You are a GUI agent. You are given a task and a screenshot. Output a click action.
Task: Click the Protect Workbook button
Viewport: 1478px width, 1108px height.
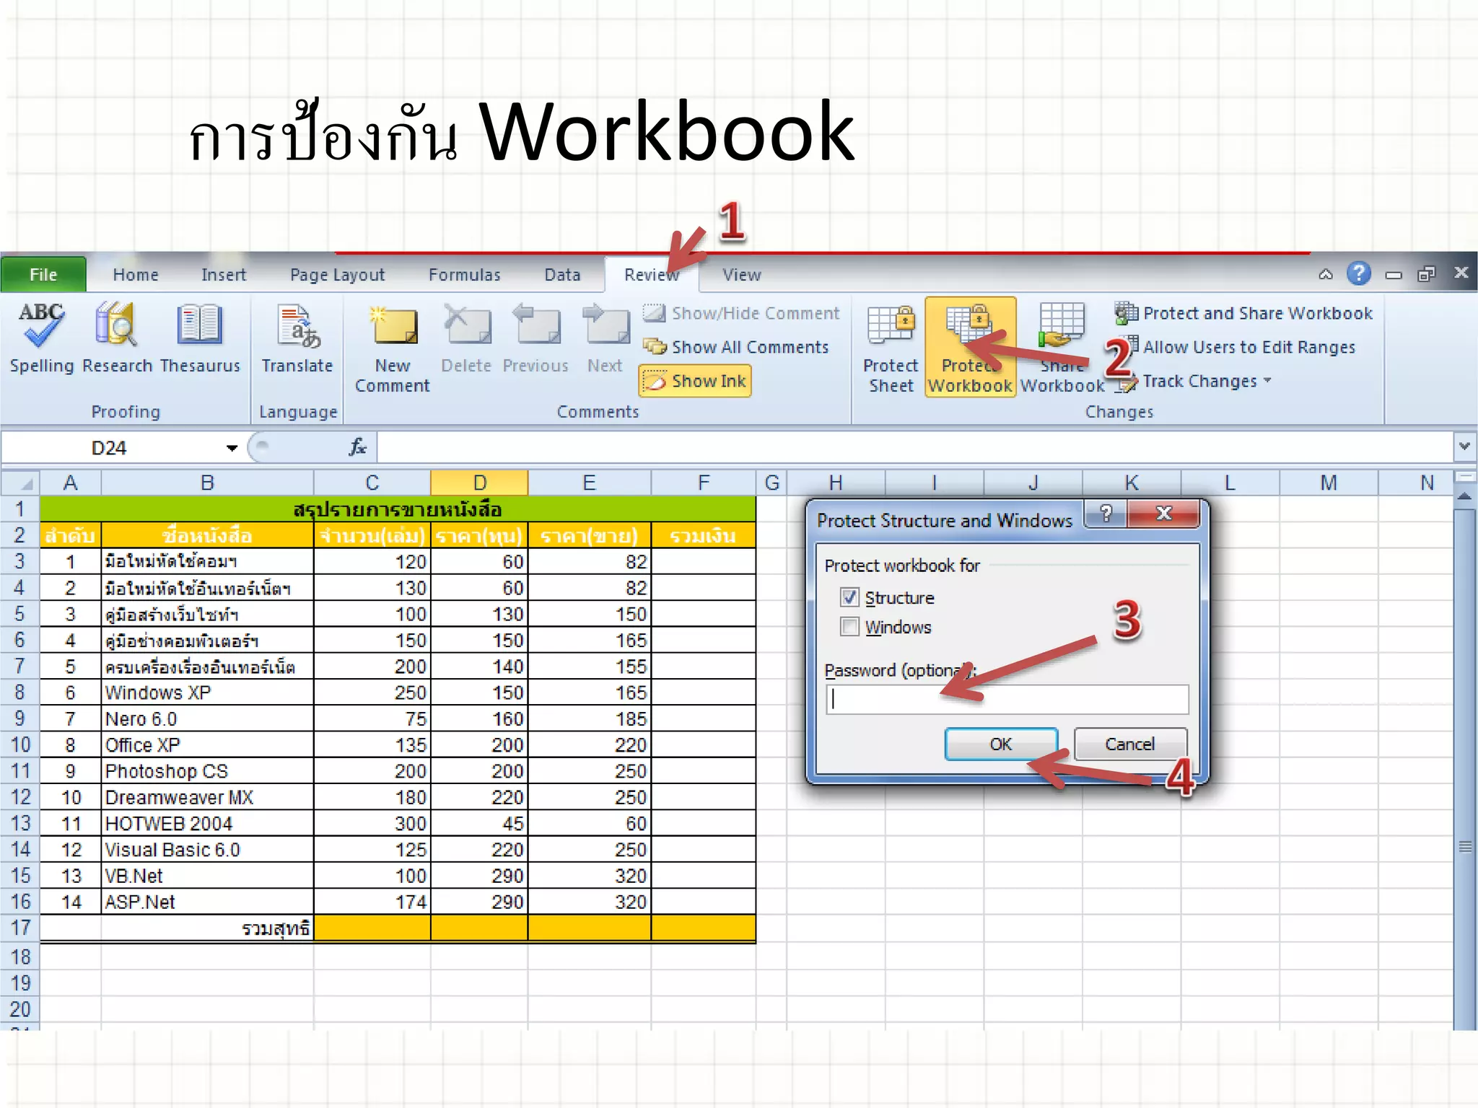[971, 348]
